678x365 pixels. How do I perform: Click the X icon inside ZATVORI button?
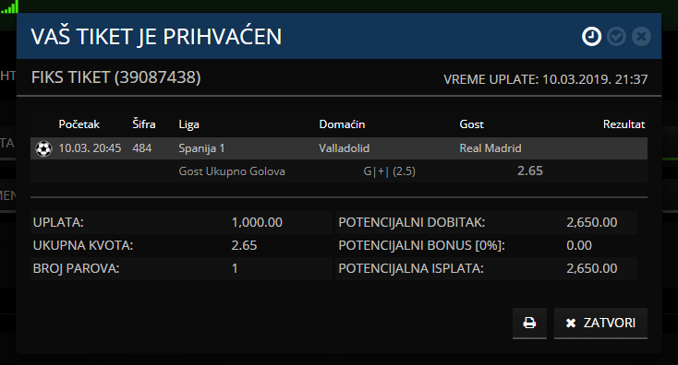click(x=571, y=324)
